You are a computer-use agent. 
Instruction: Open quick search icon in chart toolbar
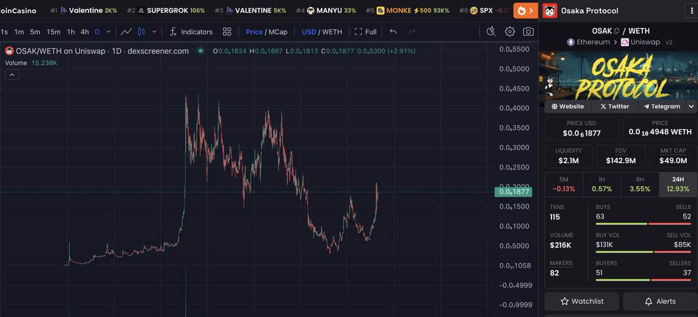tap(491, 31)
